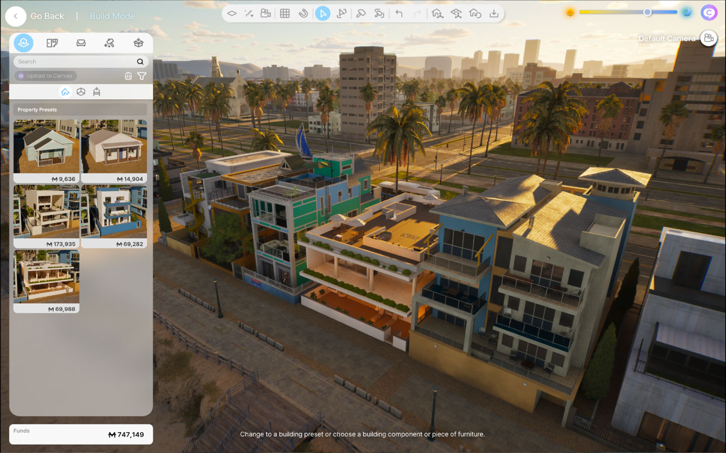Select the arrow pointer tool in toolbar

pyautogui.click(x=322, y=14)
